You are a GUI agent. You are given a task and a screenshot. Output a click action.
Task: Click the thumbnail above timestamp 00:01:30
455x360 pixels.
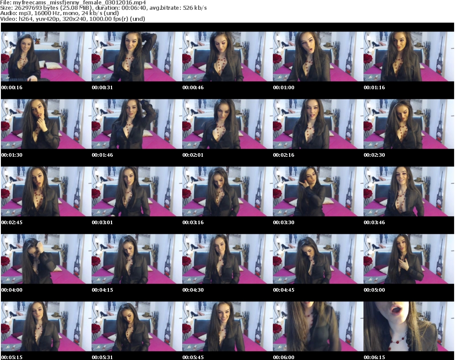point(46,124)
